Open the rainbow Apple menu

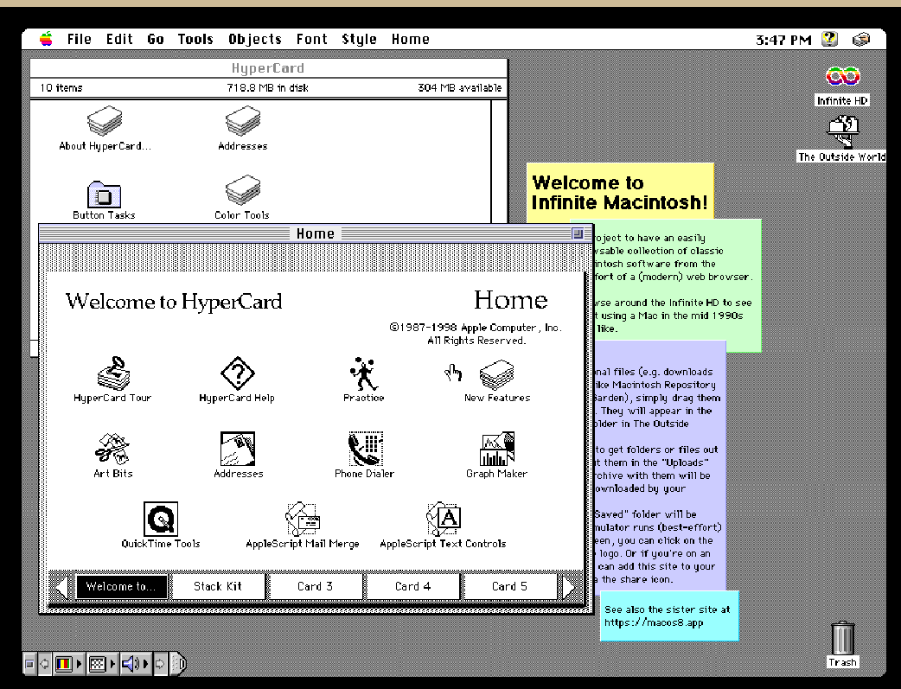point(46,39)
